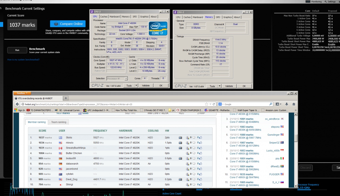The height and width of the screenshot is (196, 340).
Task: Click Validate in CPU-Z CPU window
Action: [146, 85]
